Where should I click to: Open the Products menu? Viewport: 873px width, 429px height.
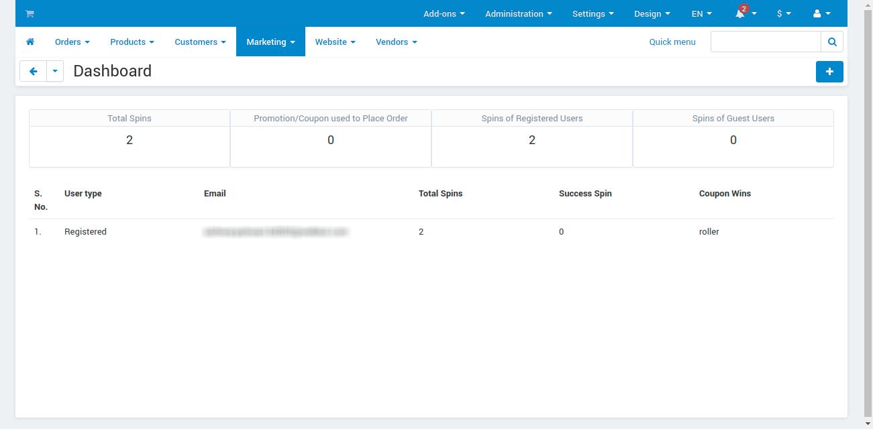click(x=132, y=42)
